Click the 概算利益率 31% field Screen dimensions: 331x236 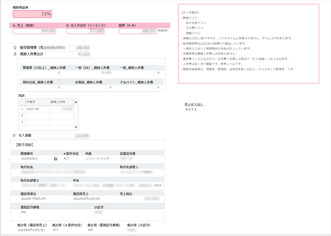tap(32, 14)
